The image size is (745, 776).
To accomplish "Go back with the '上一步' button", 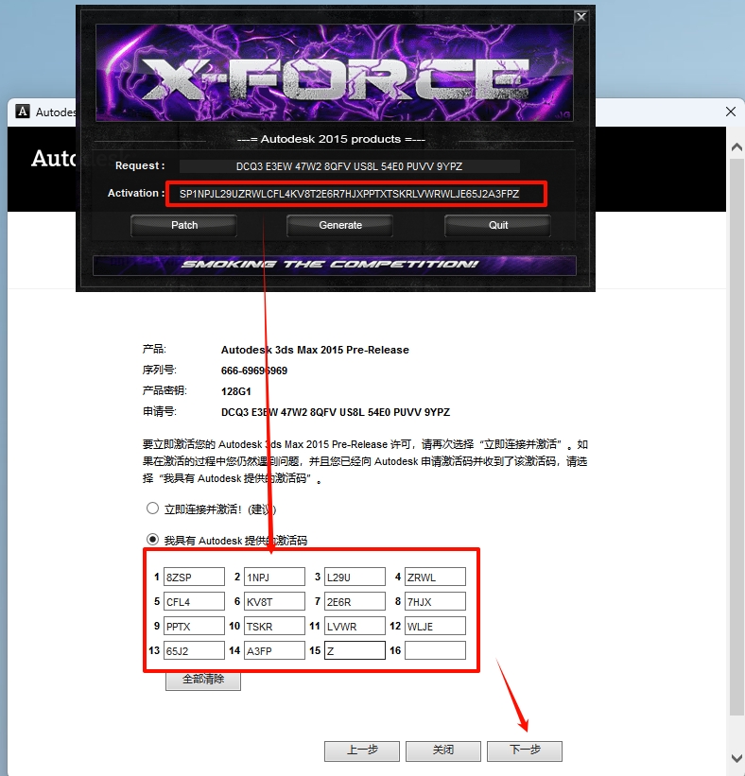I will pos(362,750).
